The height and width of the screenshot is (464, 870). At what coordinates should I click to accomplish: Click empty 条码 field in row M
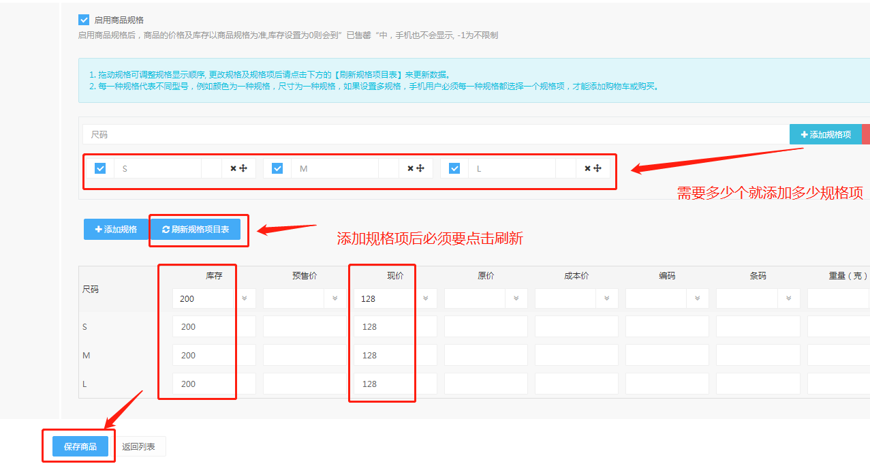click(758, 355)
